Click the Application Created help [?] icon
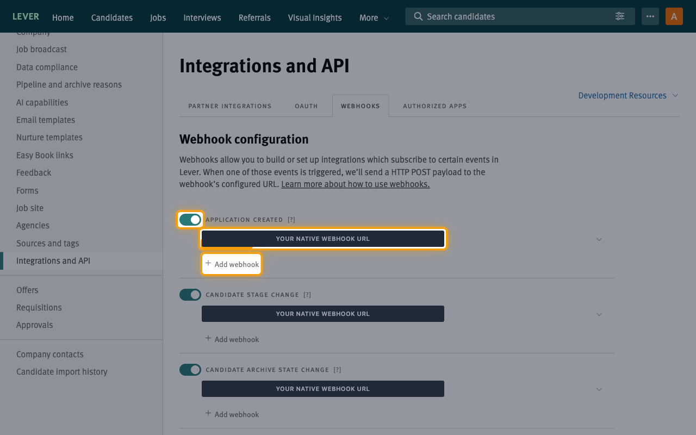 coord(291,220)
